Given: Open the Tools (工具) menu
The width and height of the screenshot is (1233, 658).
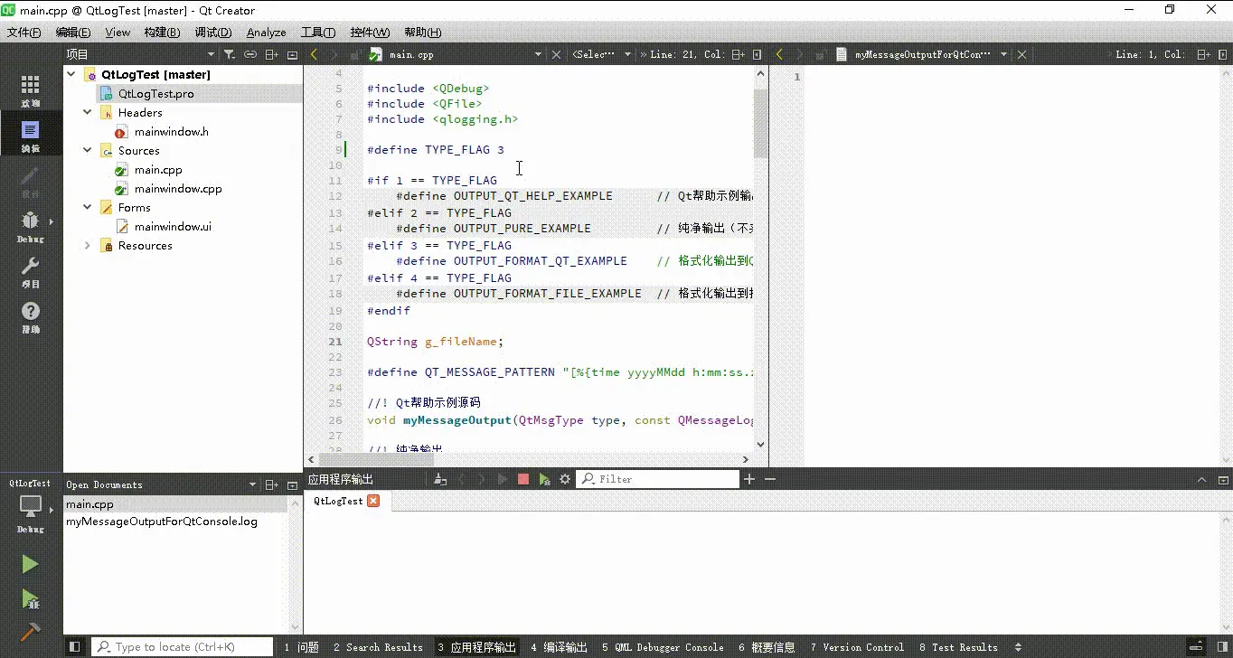Looking at the screenshot, I should coord(318,32).
